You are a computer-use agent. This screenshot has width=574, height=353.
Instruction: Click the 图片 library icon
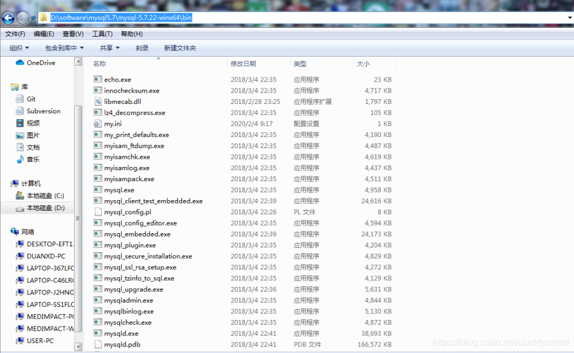coord(20,135)
